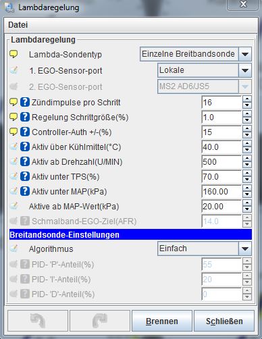Click the Drehzahl field showing 500

coord(221,162)
